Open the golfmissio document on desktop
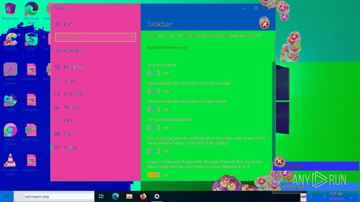This screenshot has height=202, width=360. 31,132
